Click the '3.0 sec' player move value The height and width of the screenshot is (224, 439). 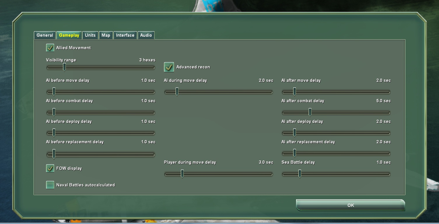[266, 162]
